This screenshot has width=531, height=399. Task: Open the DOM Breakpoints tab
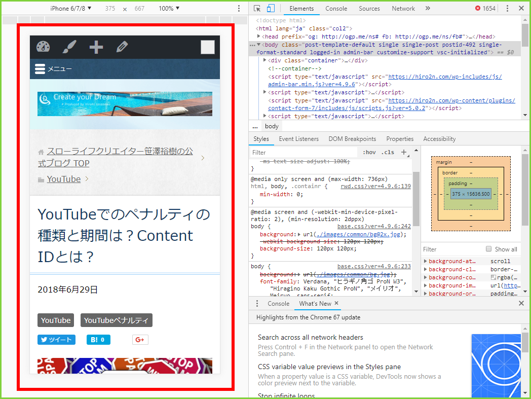(x=352, y=138)
